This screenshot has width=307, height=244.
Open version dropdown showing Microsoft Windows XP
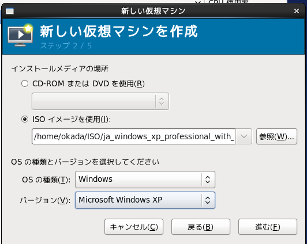point(145,200)
